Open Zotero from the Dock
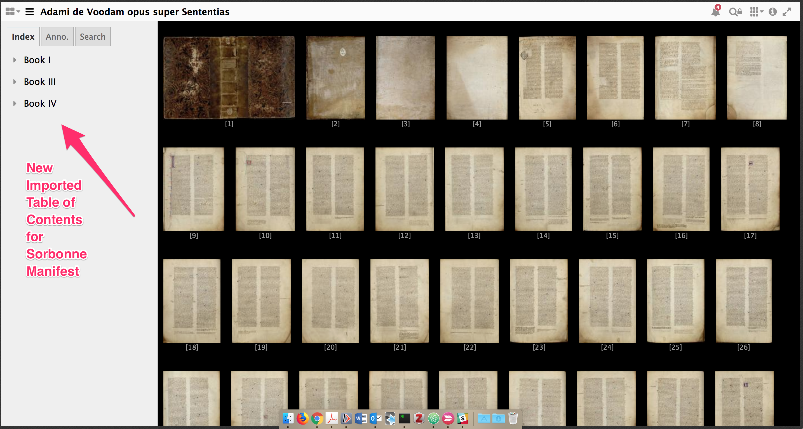The width and height of the screenshot is (803, 429). click(419, 418)
